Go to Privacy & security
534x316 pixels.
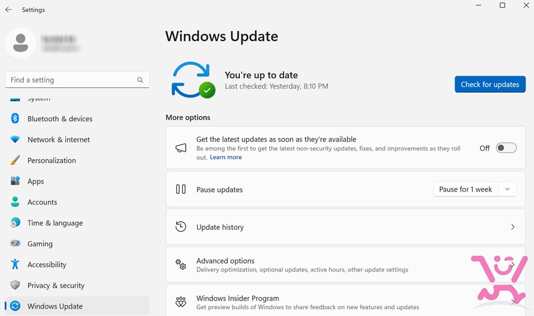[x=77, y=285]
